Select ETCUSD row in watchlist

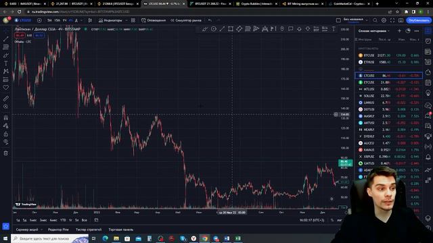[x=388, y=82]
